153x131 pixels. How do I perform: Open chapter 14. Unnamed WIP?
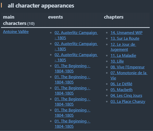(126, 32)
